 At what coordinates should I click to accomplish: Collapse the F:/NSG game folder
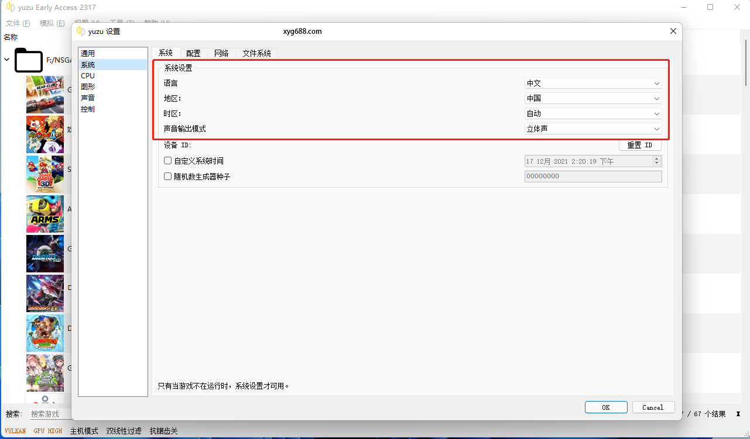click(x=7, y=60)
